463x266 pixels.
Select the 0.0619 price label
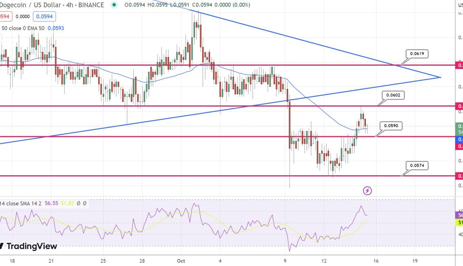[x=417, y=53]
